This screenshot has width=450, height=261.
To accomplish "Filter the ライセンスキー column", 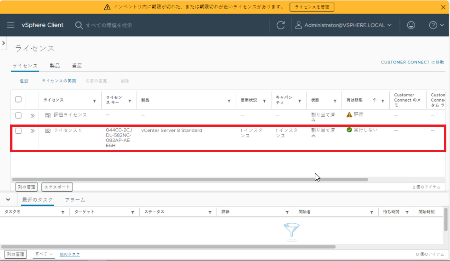I will coord(130,101).
